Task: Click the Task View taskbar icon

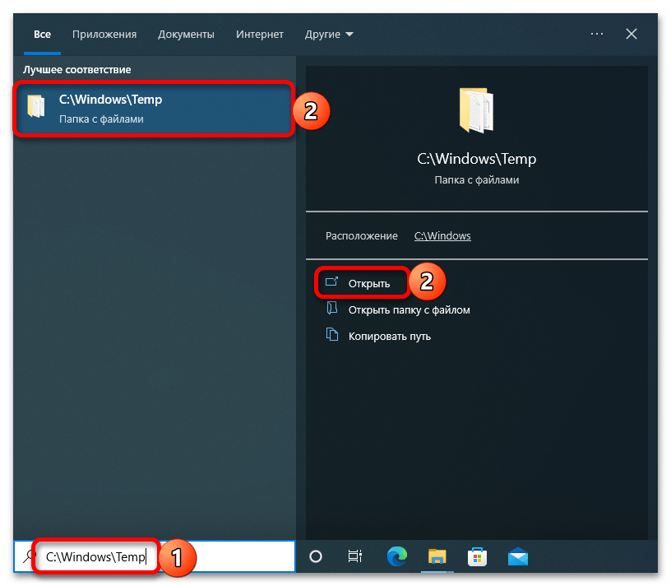Action: [x=355, y=557]
